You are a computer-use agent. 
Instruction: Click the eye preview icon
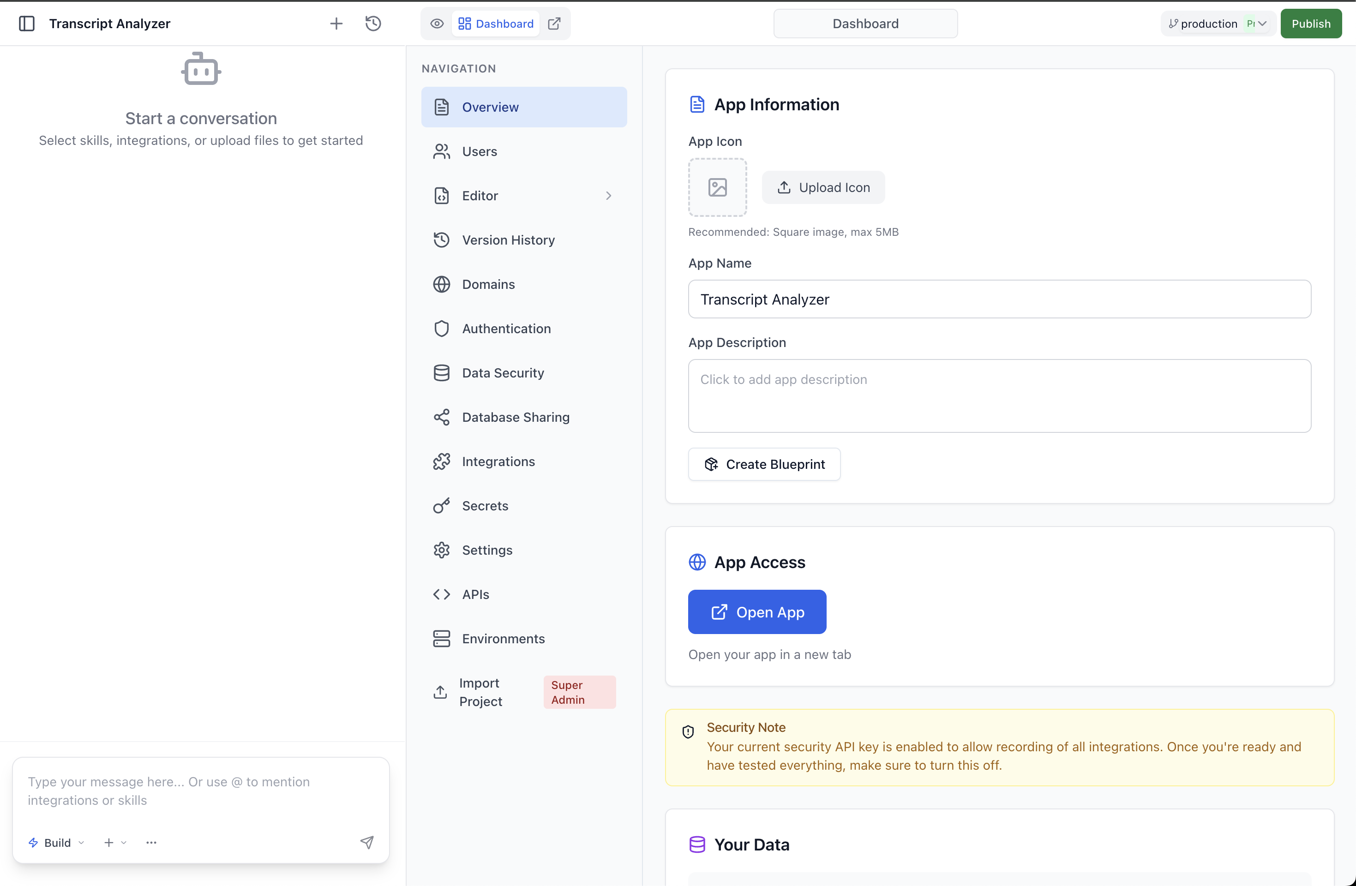click(437, 24)
